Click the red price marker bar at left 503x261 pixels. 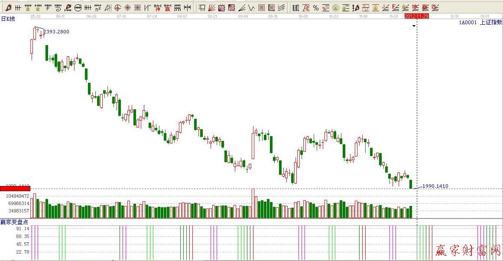15,189
